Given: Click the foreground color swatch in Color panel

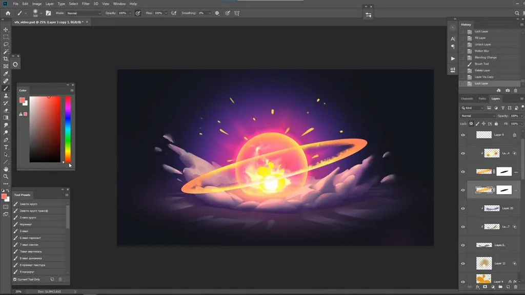Looking at the screenshot, I should point(22,100).
